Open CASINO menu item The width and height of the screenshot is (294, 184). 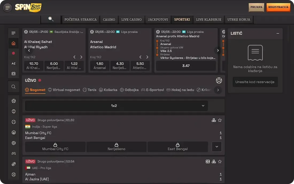tap(109, 20)
